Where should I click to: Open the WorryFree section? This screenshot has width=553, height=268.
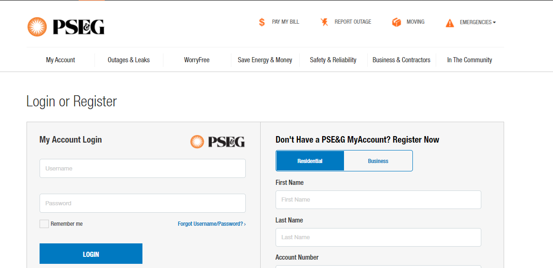coord(196,59)
